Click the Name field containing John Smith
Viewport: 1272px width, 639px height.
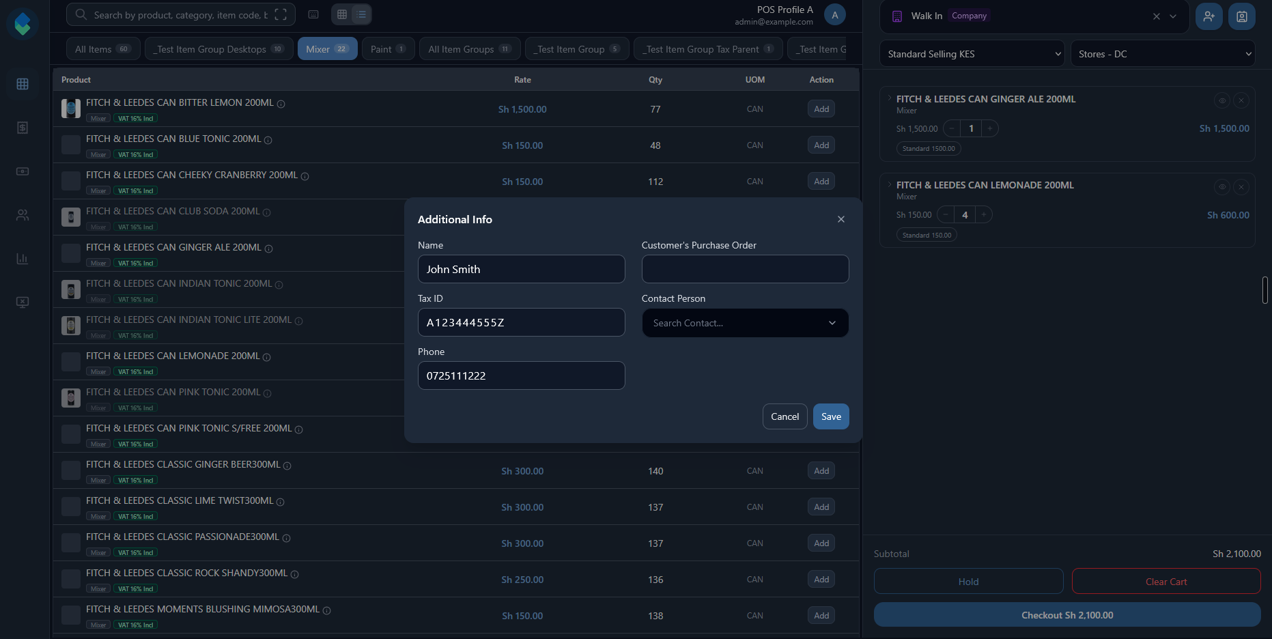pos(522,269)
